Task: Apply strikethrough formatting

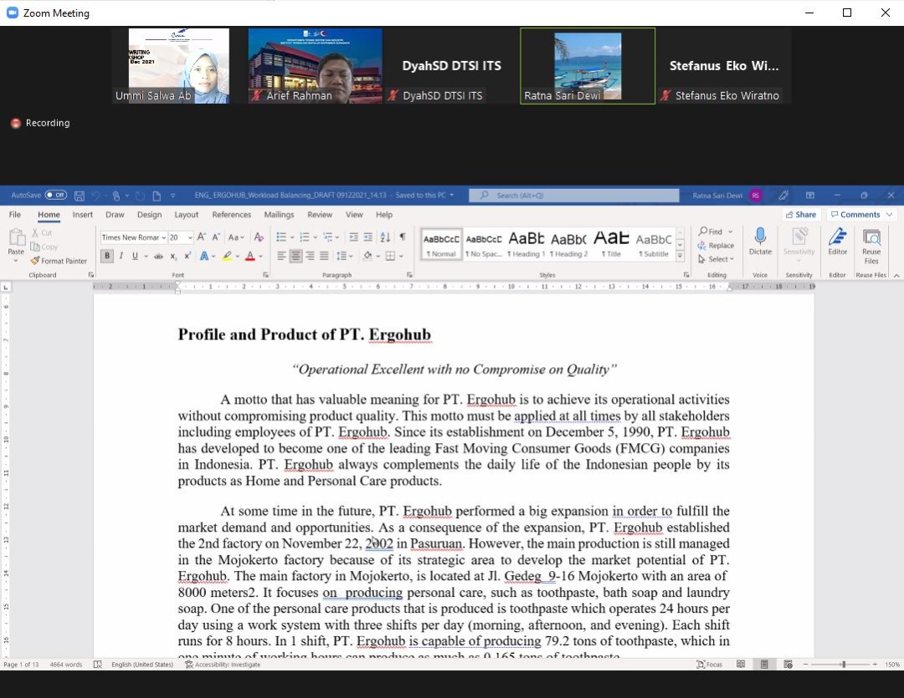Action: coord(158,257)
